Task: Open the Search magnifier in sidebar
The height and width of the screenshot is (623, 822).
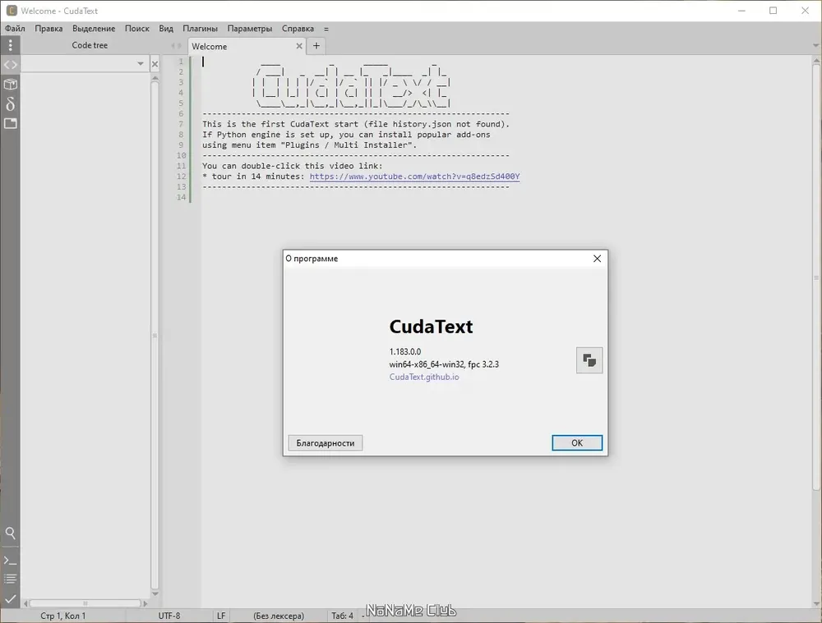Action: [10, 534]
